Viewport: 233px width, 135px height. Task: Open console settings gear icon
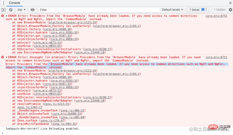pyautogui.click(x=230, y=10)
